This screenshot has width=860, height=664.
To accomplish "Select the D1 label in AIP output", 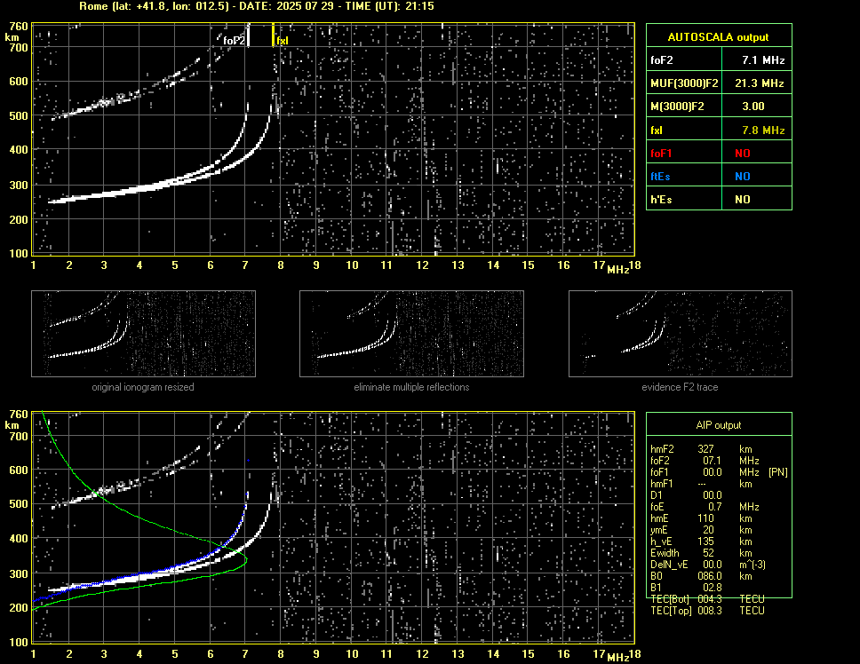I will (656, 495).
